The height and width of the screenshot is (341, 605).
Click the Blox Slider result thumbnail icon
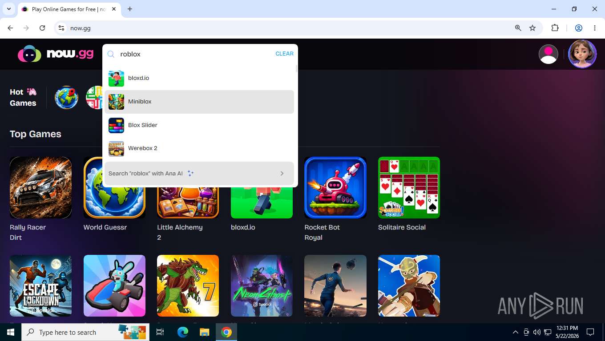pyautogui.click(x=116, y=125)
